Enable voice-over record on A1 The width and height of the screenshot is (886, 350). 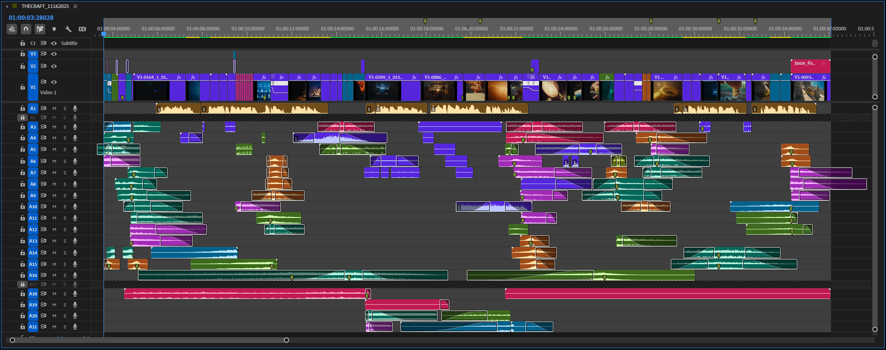click(75, 108)
